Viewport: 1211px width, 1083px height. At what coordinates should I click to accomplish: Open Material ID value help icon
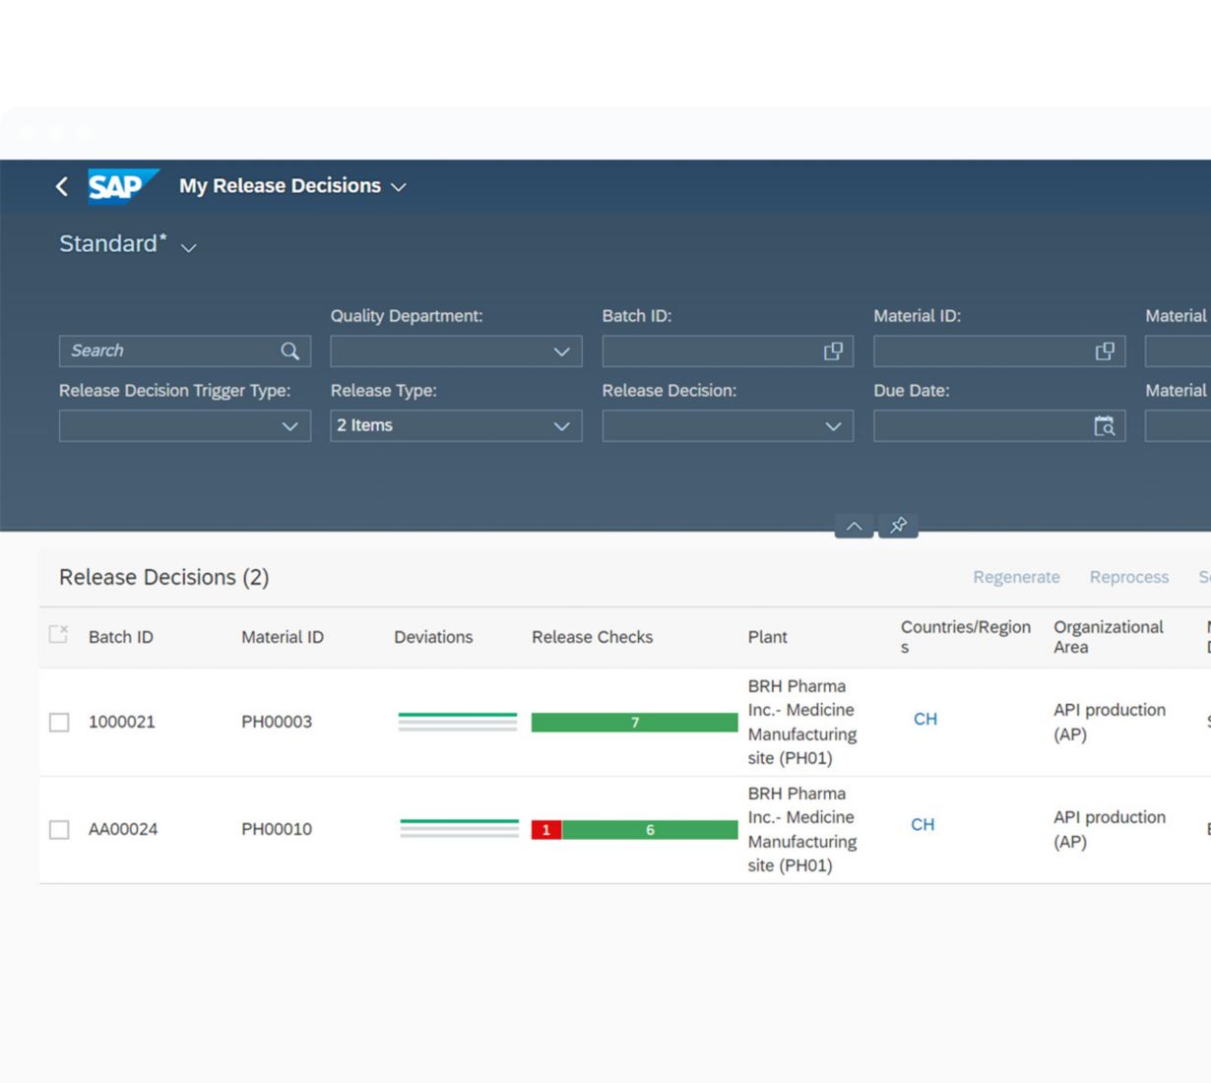coord(1105,351)
